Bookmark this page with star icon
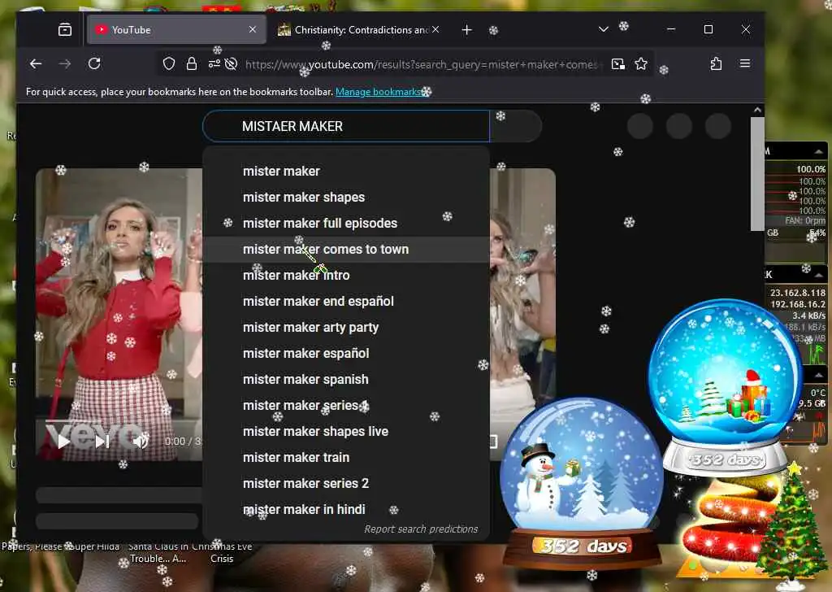Image resolution: width=832 pixels, height=592 pixels. pyautogui.click(x=641, y=64)
